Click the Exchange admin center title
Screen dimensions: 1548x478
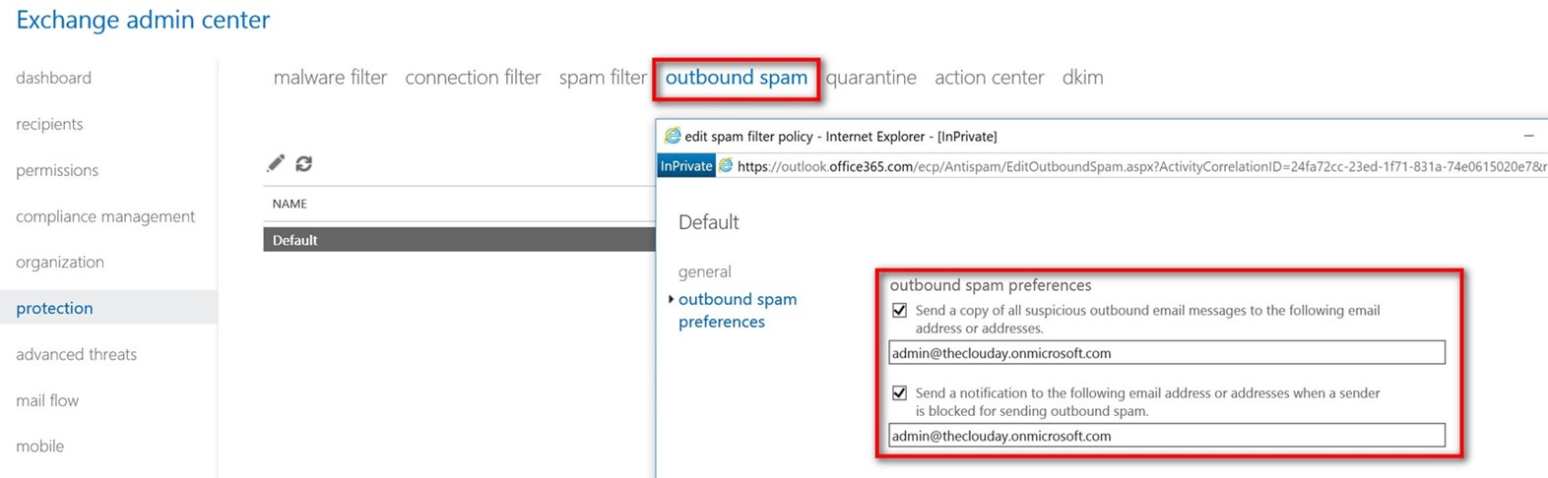(143, 20)
